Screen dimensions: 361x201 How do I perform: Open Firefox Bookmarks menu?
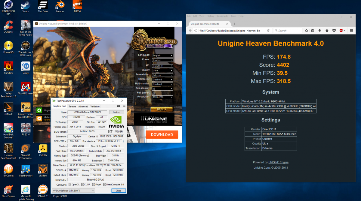pos(222,16)
